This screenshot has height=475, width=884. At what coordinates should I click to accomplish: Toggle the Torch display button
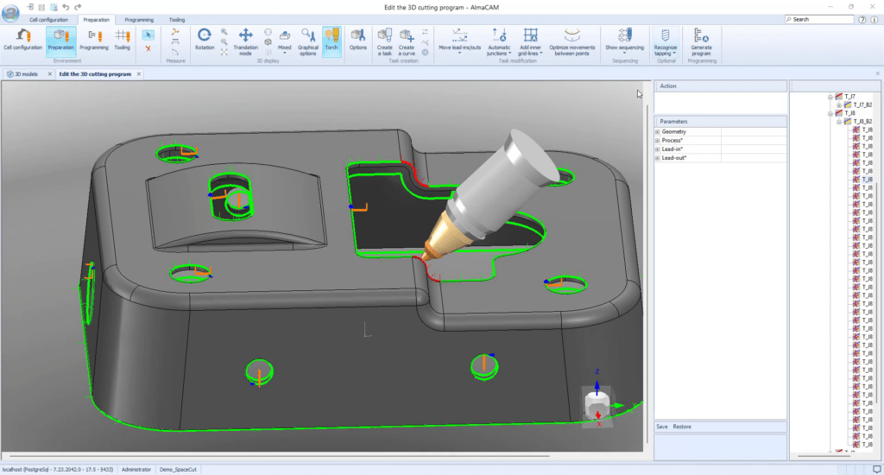click(x=331, y=41)
